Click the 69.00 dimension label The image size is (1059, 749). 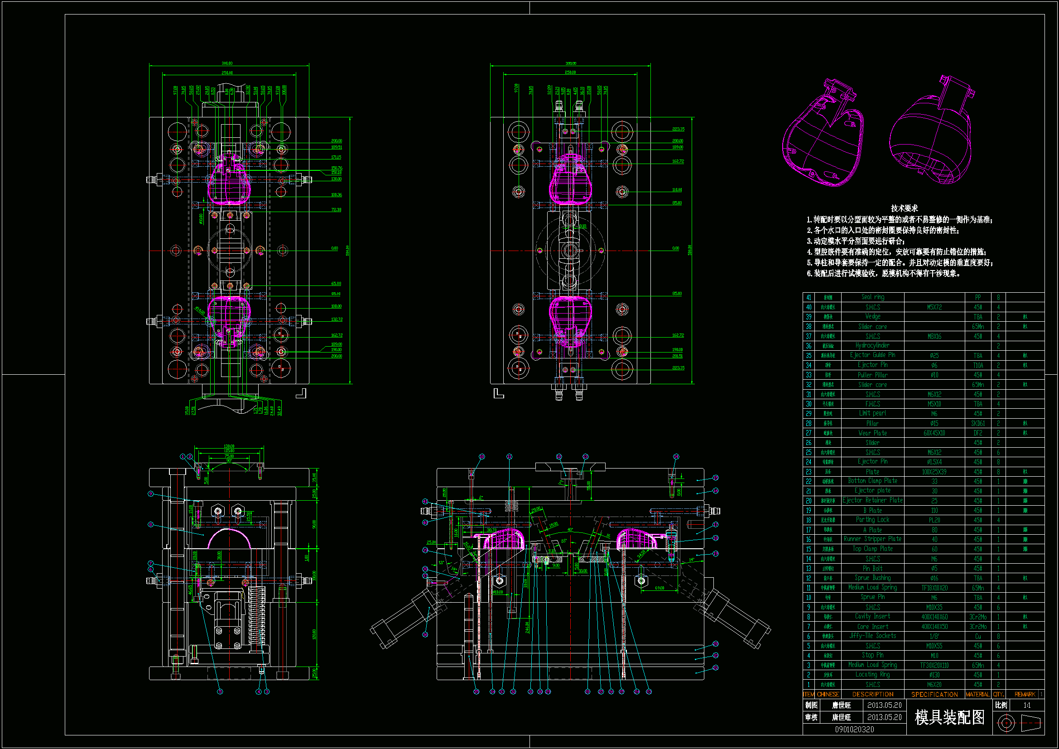pyautogui.click(x=659, y=588)
